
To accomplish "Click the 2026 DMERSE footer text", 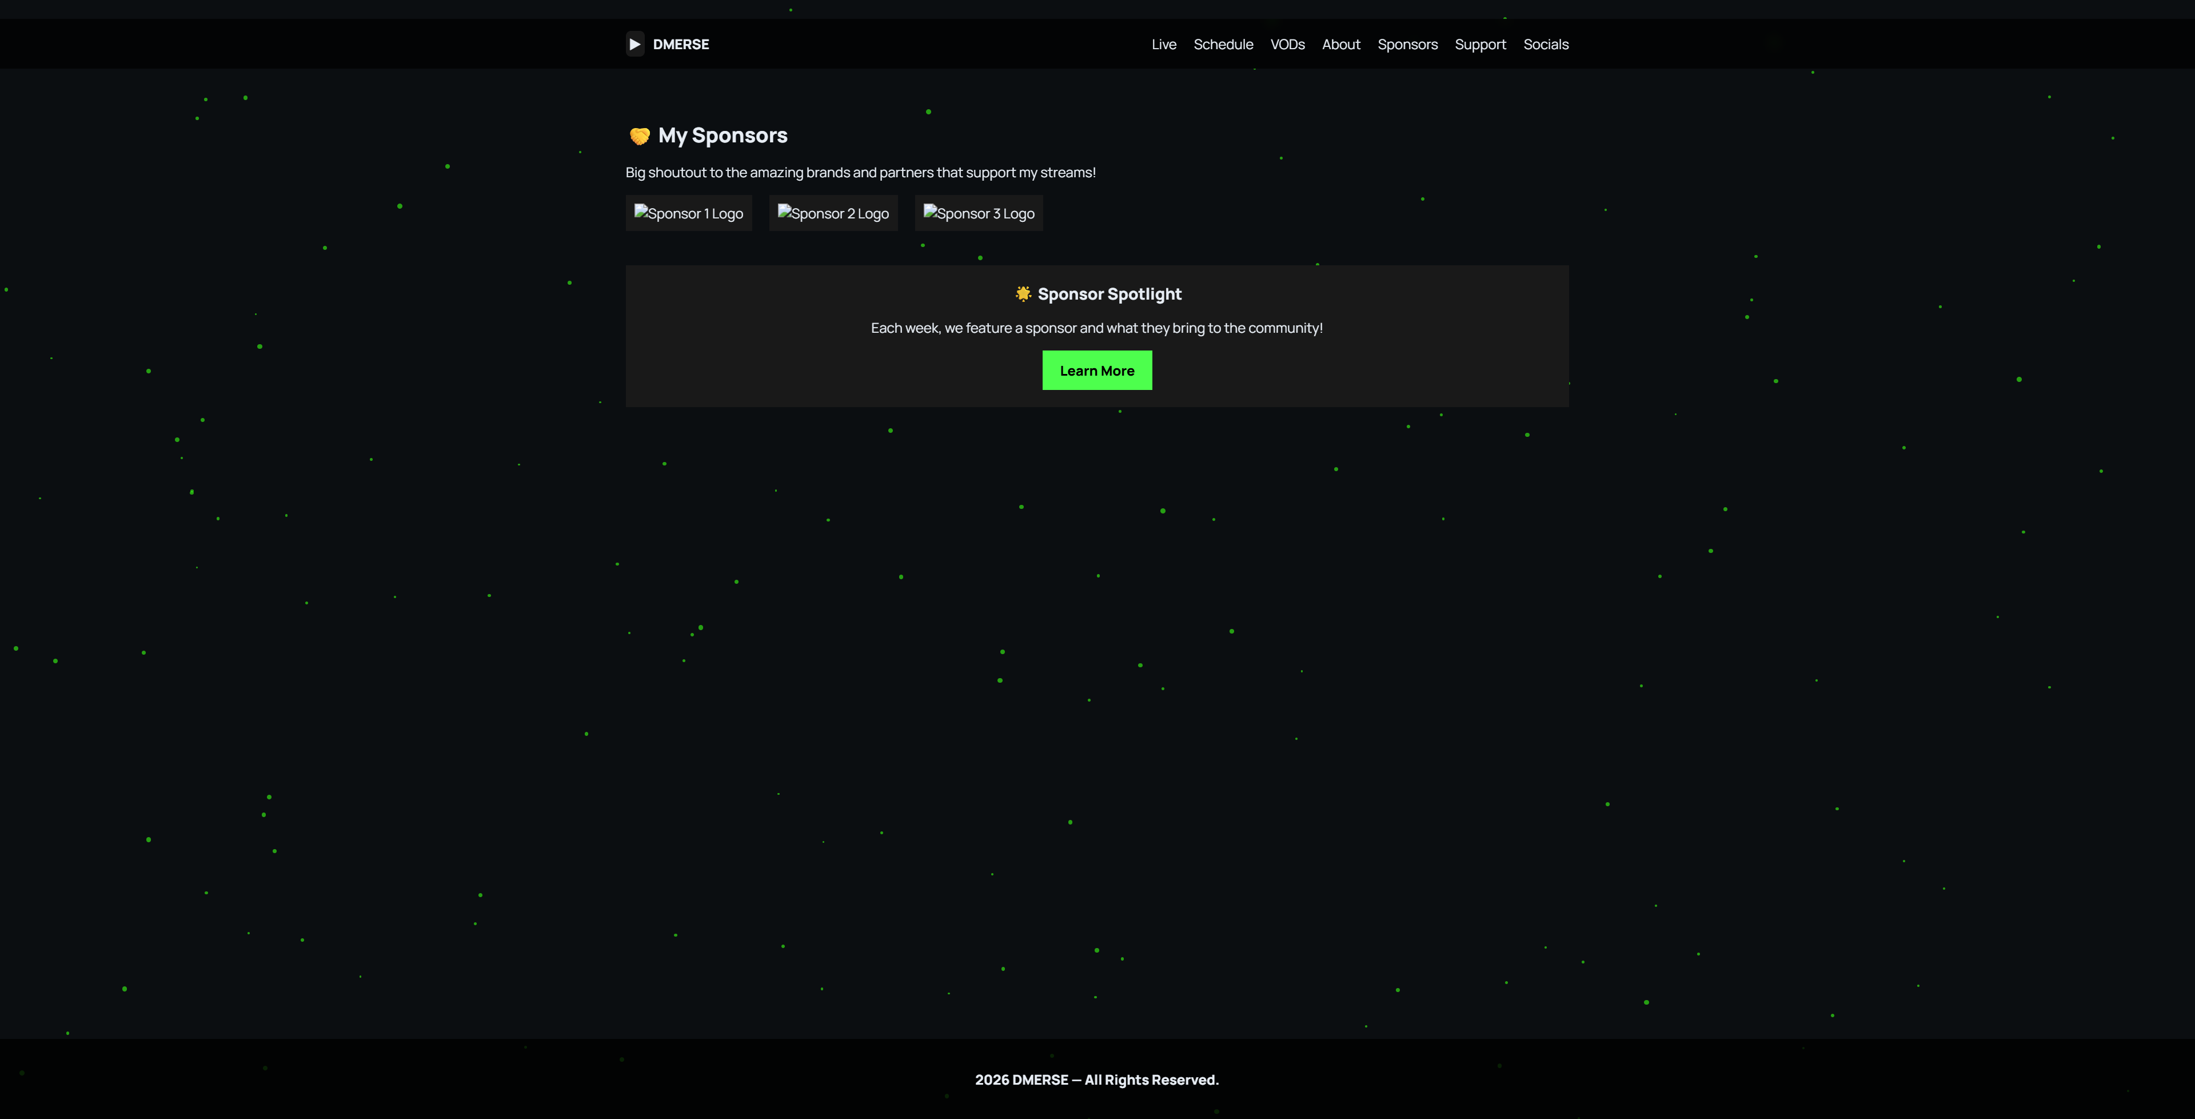I will [x=1097, y=1079].
